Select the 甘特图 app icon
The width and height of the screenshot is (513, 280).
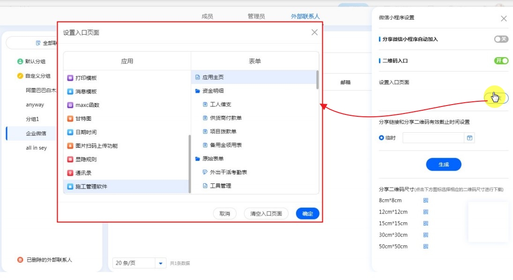click(x=70, y=119)
